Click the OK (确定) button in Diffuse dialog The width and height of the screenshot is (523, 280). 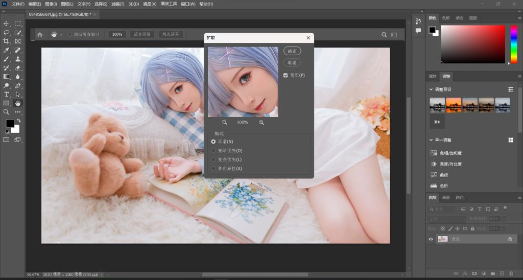[x=292, y=51]
